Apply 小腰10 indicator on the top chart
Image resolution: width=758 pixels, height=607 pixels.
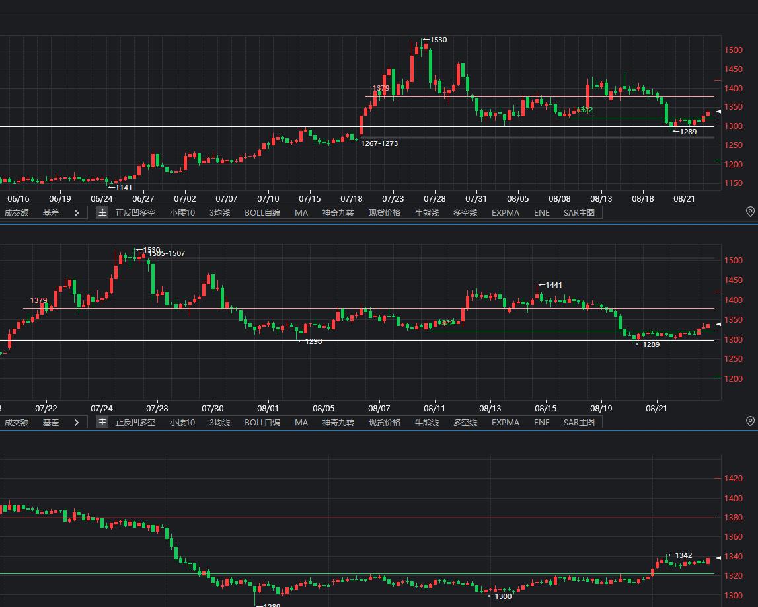pos(182,213)
